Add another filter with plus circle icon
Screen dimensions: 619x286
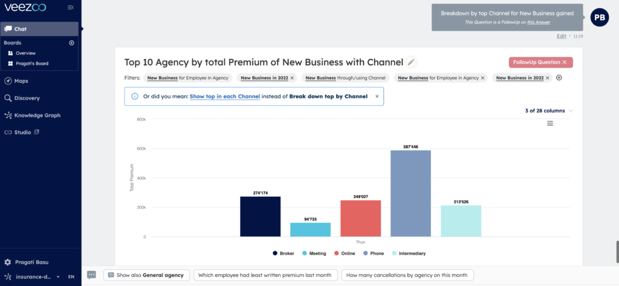(559, 78)
